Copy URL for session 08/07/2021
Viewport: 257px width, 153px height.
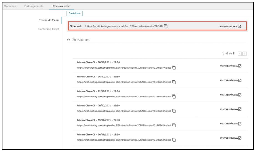(174, 67)
